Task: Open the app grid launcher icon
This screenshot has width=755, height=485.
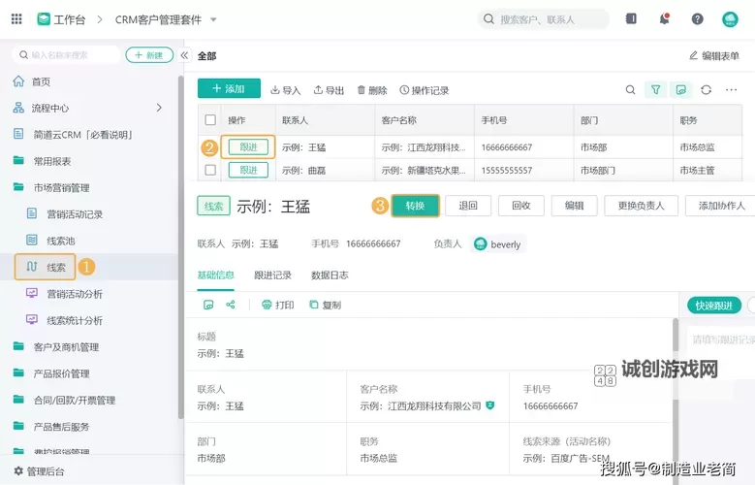Action: 16,18
